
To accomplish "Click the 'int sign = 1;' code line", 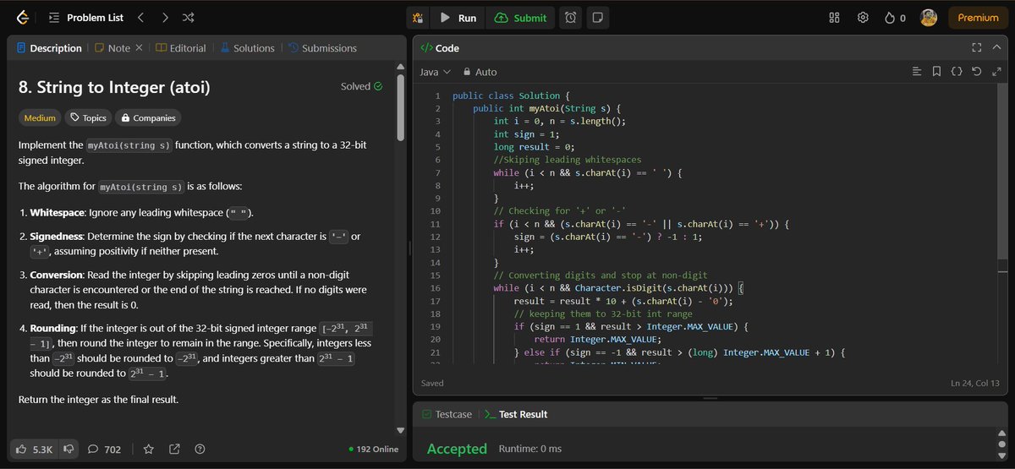I will tap(526, 134).
